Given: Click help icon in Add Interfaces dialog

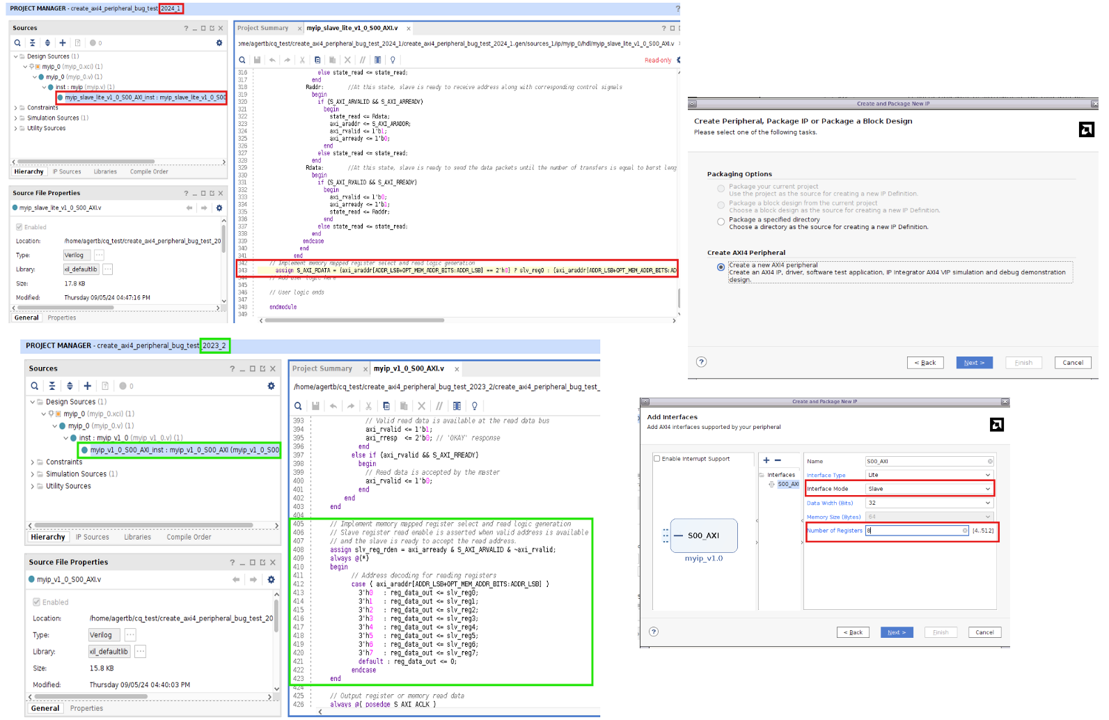Looking at the screenshot, I should [653, 632].
